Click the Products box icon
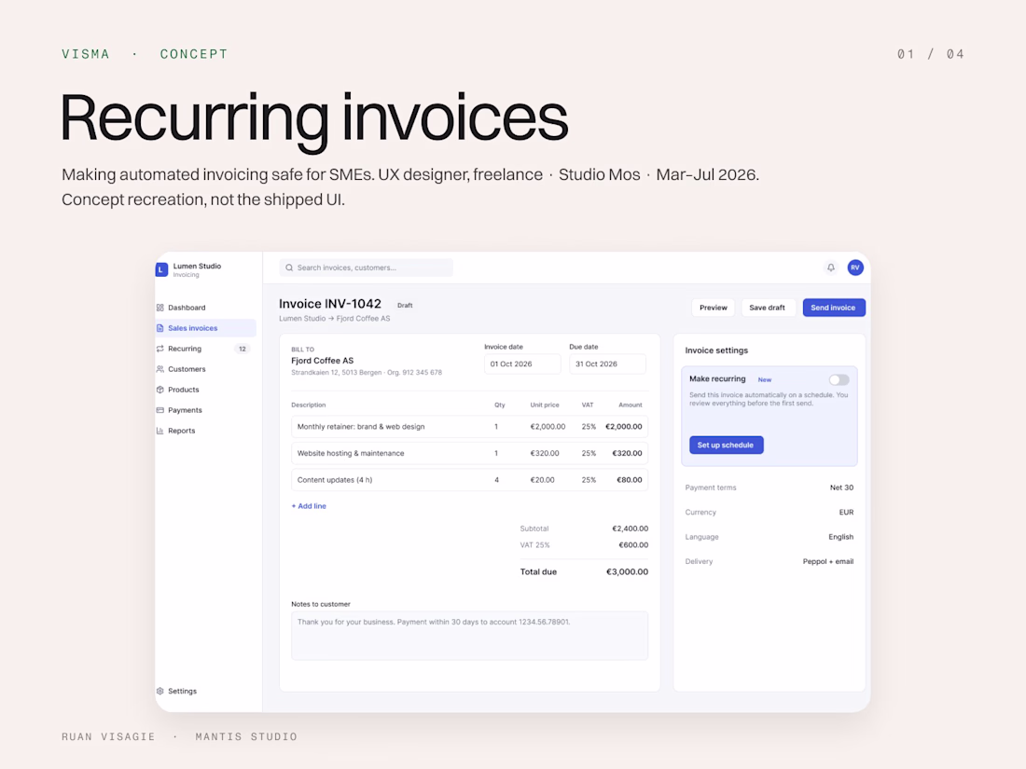The width and height of the screenshot is (1026, 769). [160, 390]
